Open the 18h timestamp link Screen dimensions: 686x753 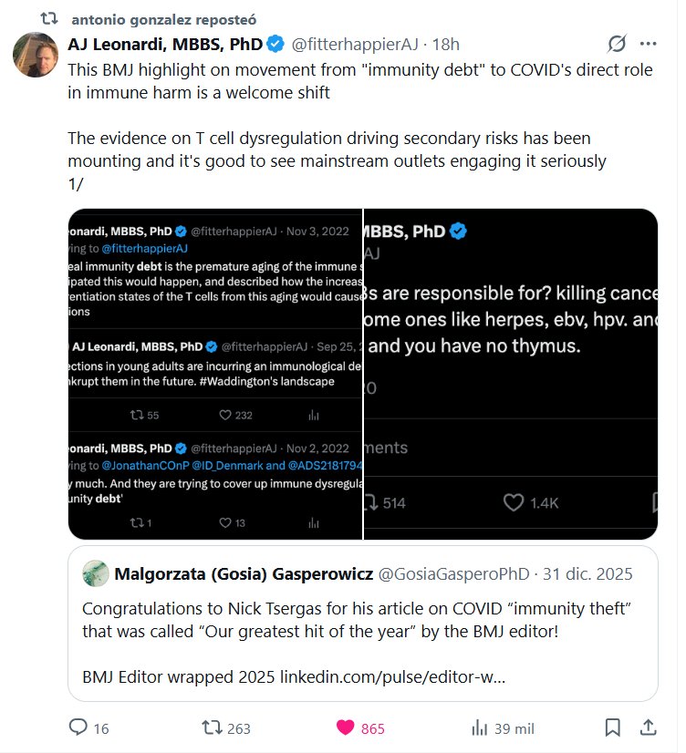[x=445, y=45]
